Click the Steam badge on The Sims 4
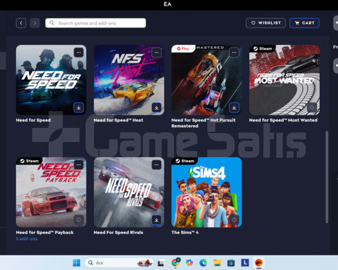The image size is (338, 270). click(x=185, y=161)
